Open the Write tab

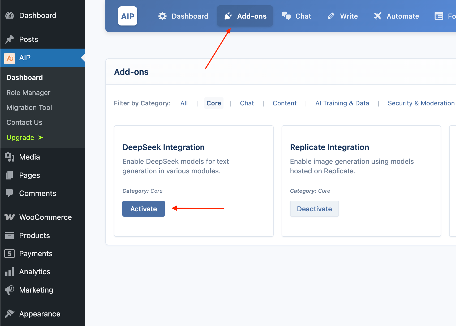343,16
